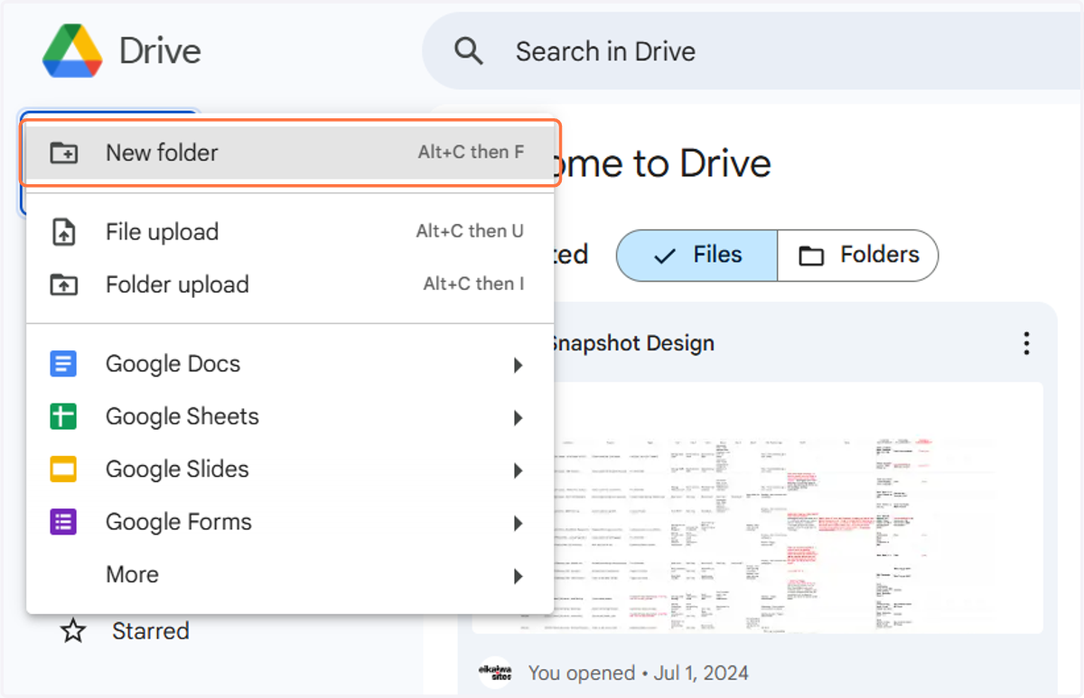Image resolution: width=1084 pixels, height=698 pixels.
Task: Click the 'Alt+C then I' shortcut text
Action: pyautogui.click(x=473, y=284)
